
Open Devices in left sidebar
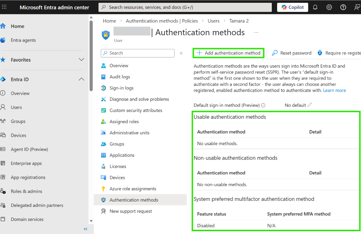coord(18,135)
